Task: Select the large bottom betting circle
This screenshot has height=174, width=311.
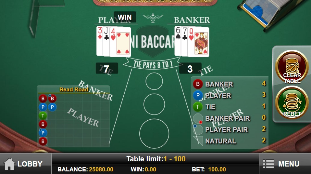Action: pos(154,133)
